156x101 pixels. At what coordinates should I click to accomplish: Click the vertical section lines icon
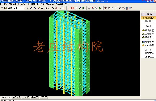coord(83,8)
